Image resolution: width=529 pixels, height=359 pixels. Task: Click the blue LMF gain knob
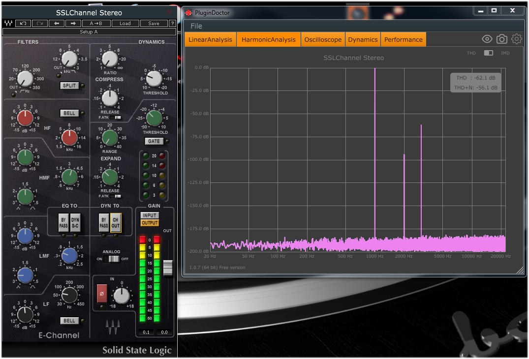coord(25,236)
